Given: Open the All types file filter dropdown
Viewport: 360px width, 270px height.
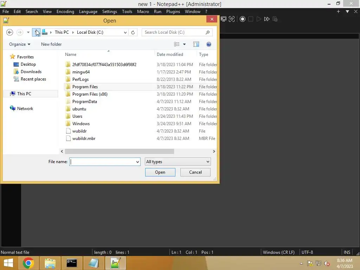Looking at the screenshot, I should pos(178,162).
